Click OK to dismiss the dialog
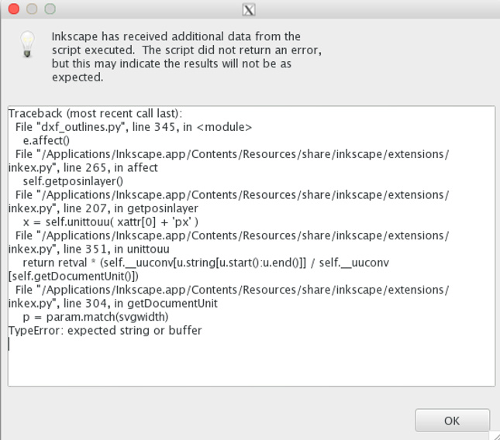The height and width of the screenshot is (440, 500). (452, 421)
